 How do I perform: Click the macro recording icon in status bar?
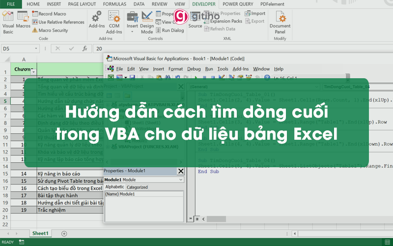pyautogui.click(x=22, y=242)
